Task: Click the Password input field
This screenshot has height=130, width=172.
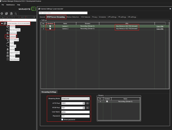Action: [75, 116]
